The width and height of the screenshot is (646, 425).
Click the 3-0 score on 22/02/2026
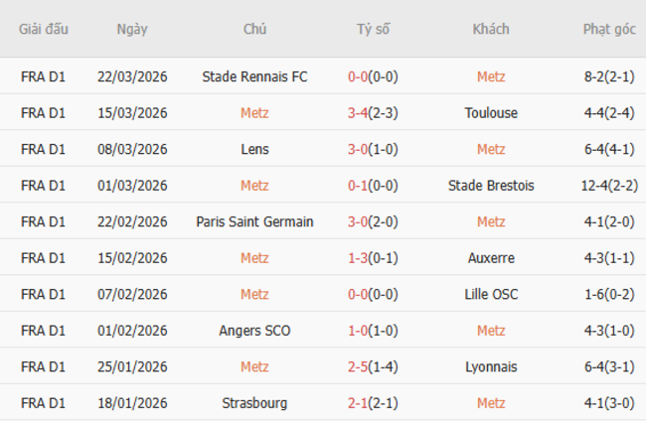tap(359, 221)
